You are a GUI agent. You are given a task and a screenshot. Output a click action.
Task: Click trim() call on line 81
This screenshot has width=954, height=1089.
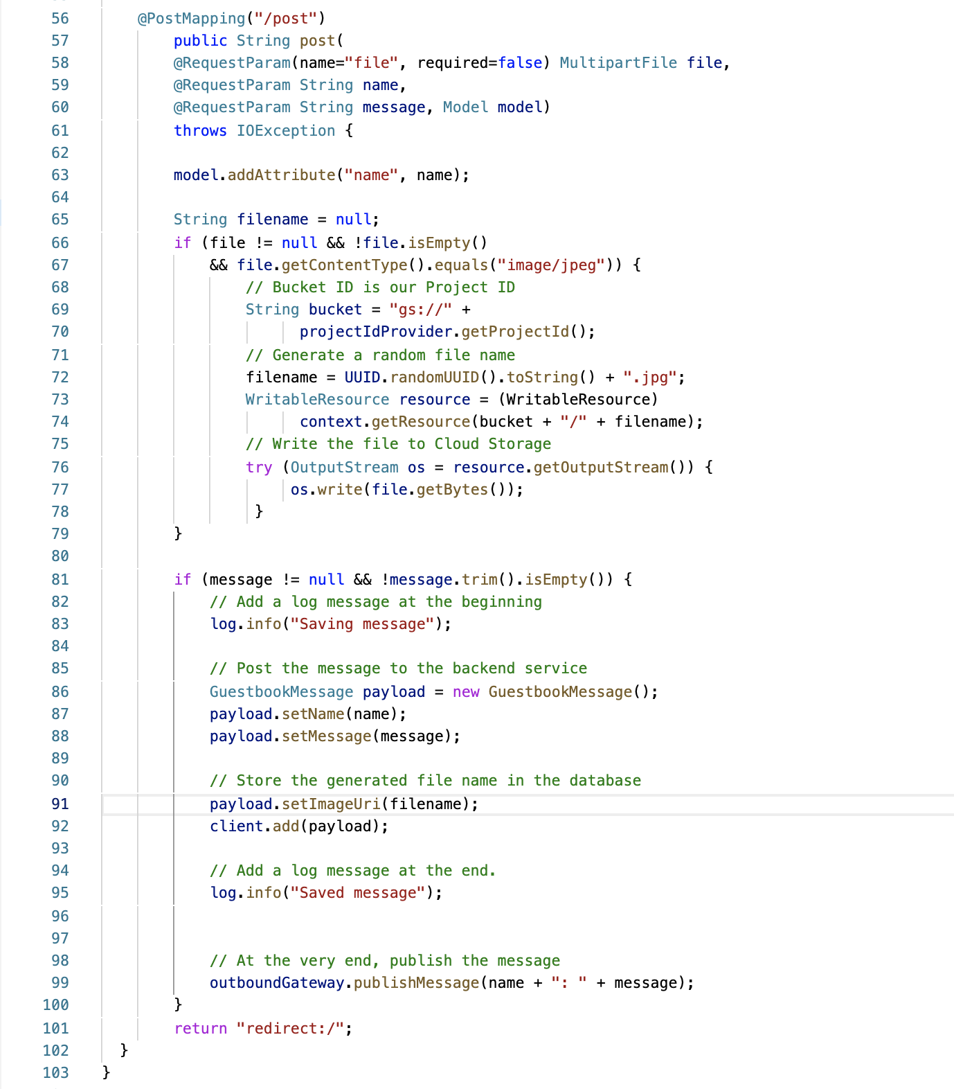pos(489,579)
